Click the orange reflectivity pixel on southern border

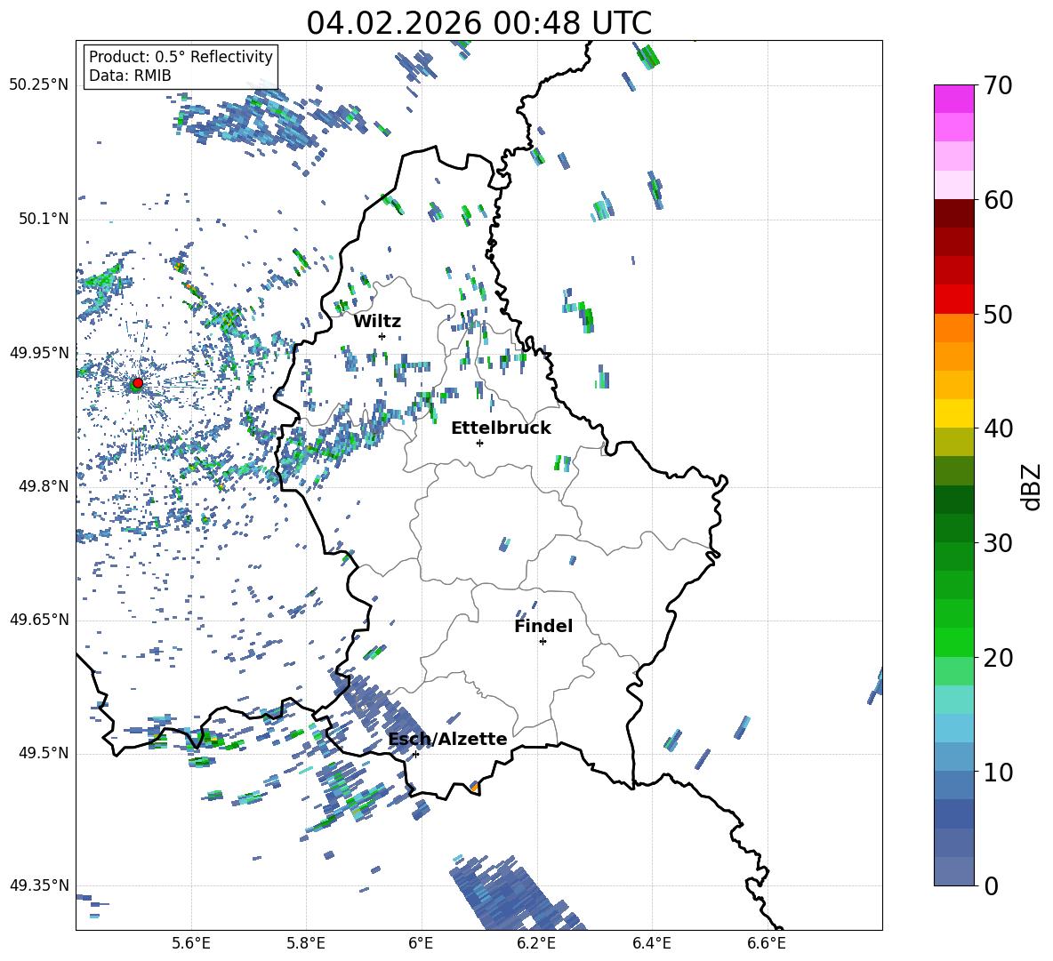click(474, 787)
